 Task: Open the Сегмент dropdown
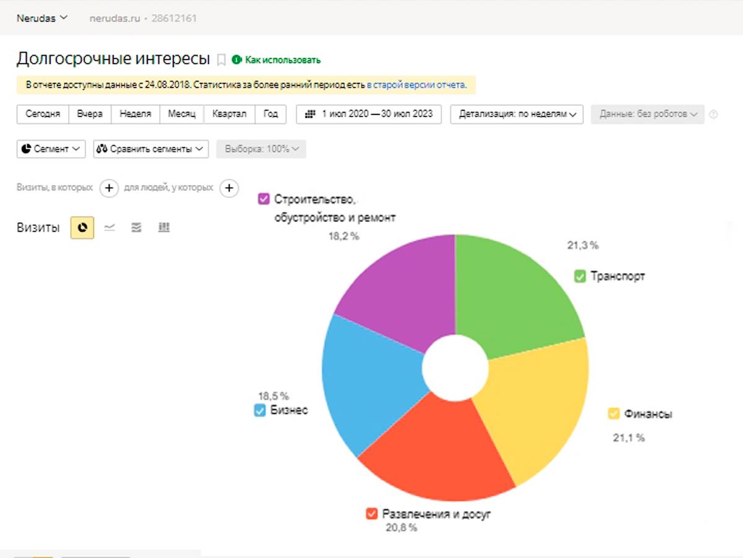tap(51, 149)
